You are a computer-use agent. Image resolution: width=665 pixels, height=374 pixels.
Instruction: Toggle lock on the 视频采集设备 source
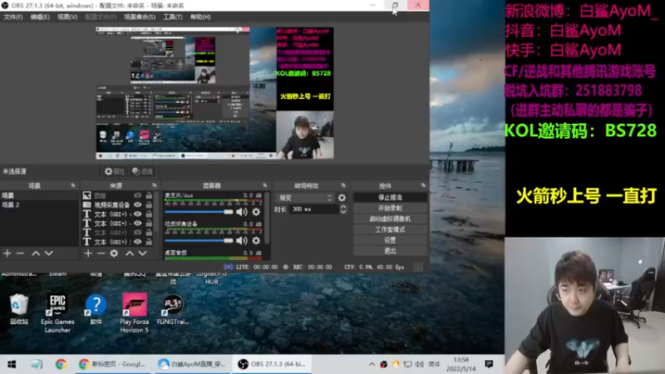[149, 204]
